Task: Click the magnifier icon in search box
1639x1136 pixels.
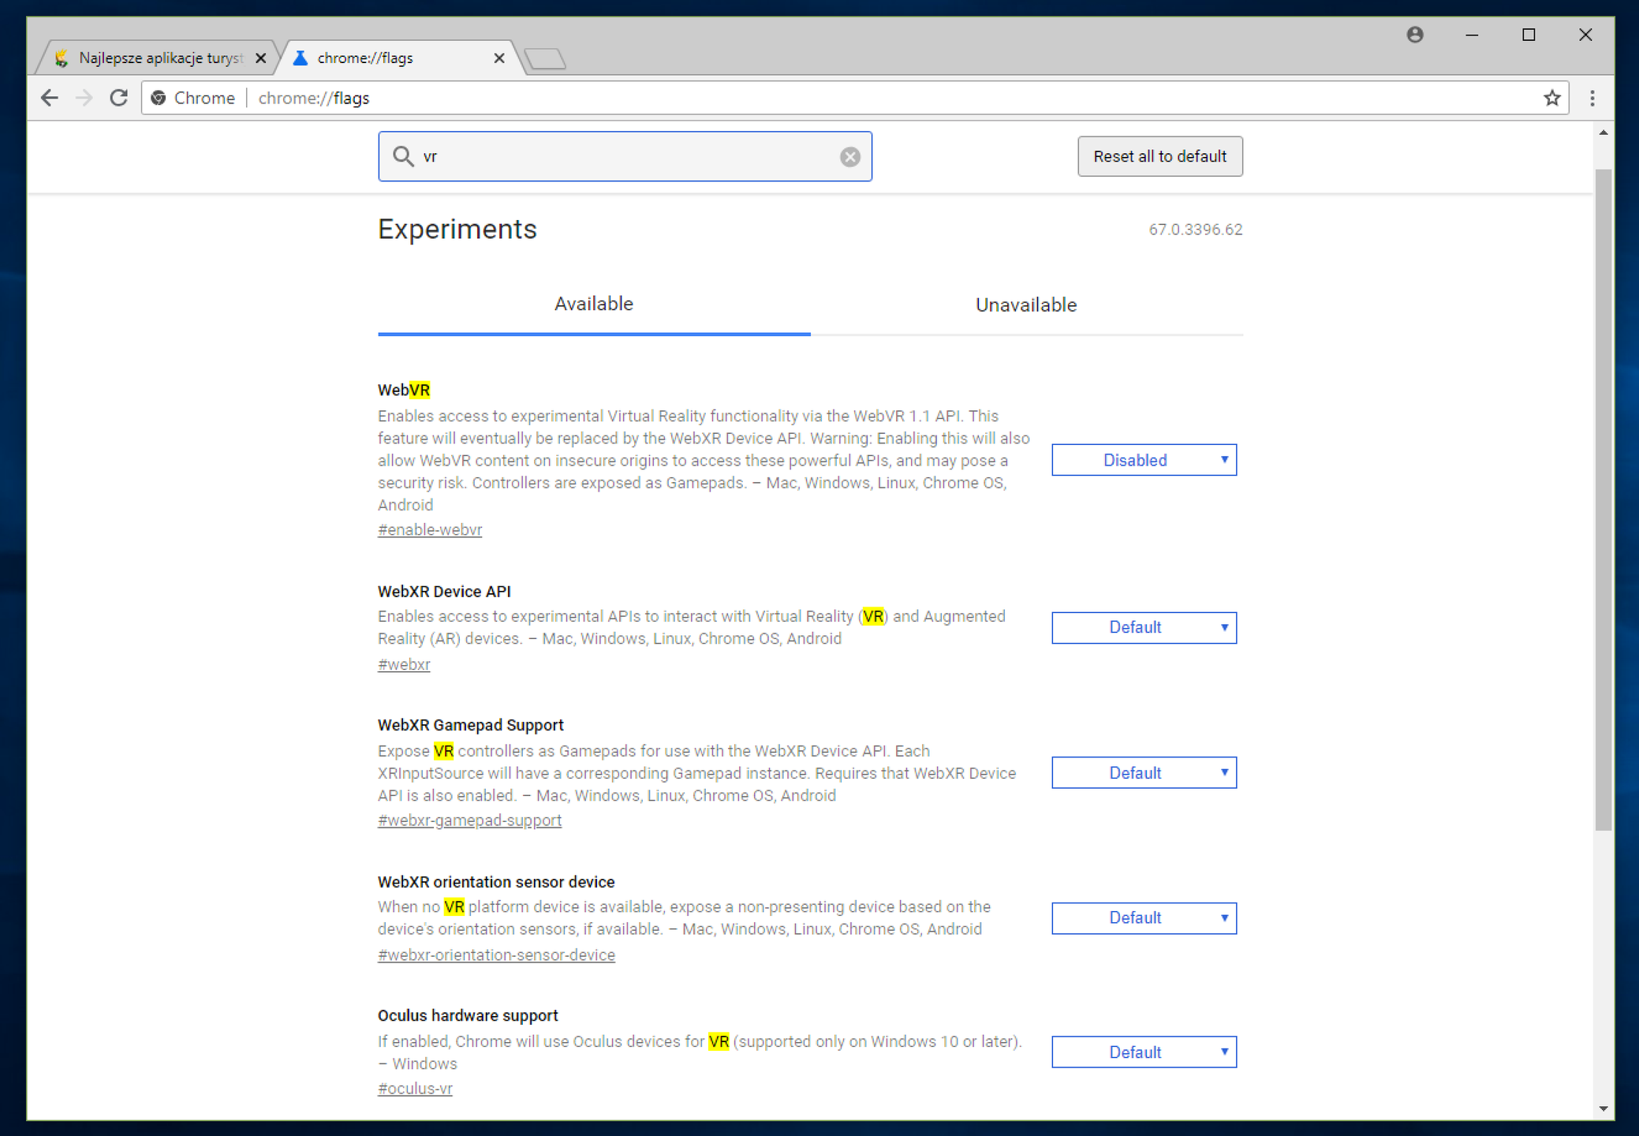Action: pyautogui.click(x=403, y=156)
